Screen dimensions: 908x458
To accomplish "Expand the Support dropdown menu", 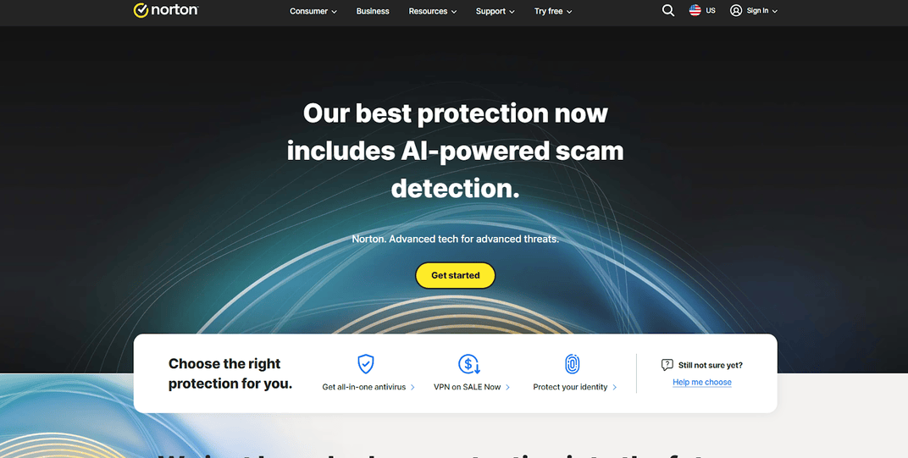I will [x=496, y=11].
